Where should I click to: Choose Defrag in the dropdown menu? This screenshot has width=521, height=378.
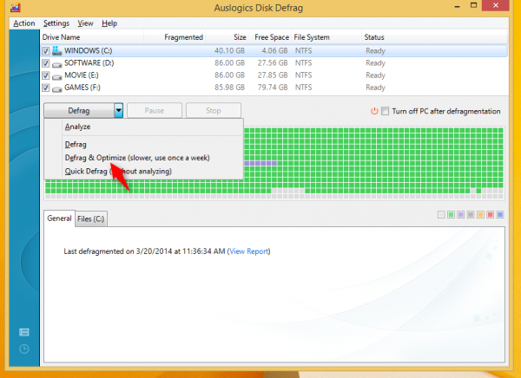(76, 145)
